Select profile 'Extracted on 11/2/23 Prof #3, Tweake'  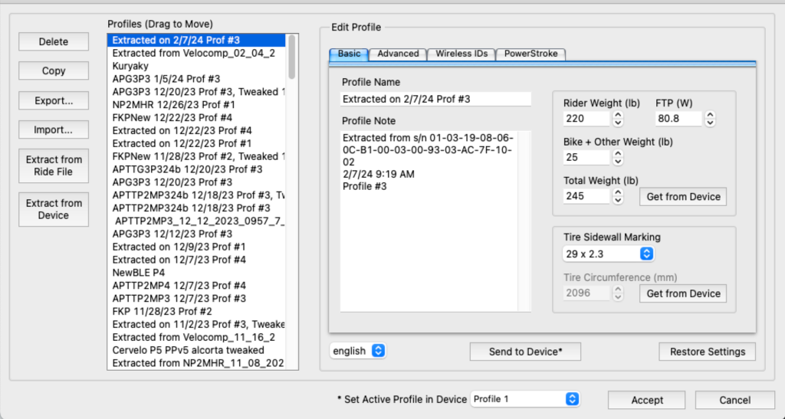196,325
